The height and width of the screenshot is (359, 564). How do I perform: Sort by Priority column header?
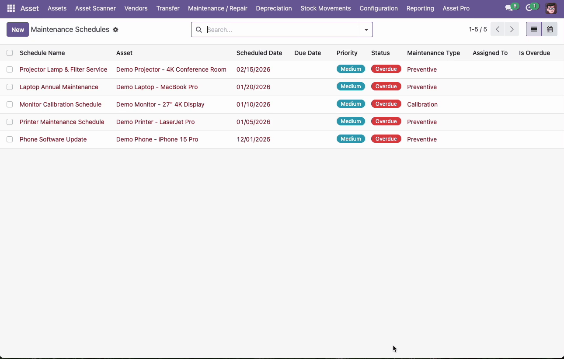click(x=347, y=53)
